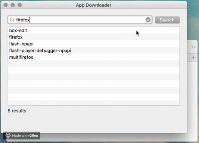Select the flash-npapi result
199x143 pixels.
[94, 44]
